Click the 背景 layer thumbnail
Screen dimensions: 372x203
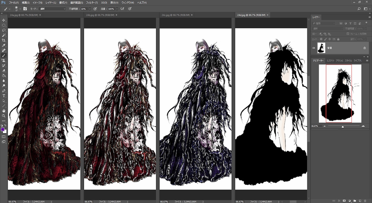coord(321,48)
